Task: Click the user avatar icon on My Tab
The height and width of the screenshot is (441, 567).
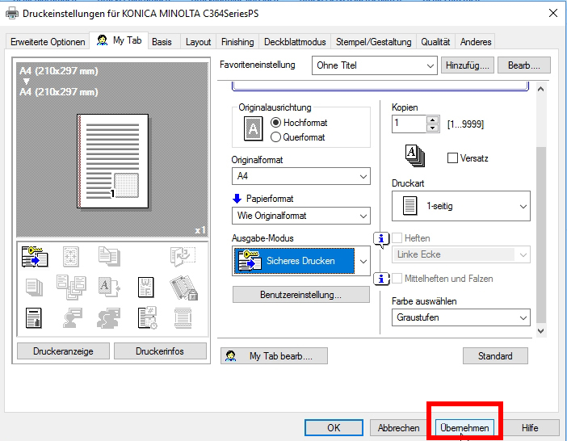Action: tap(103, 40)
